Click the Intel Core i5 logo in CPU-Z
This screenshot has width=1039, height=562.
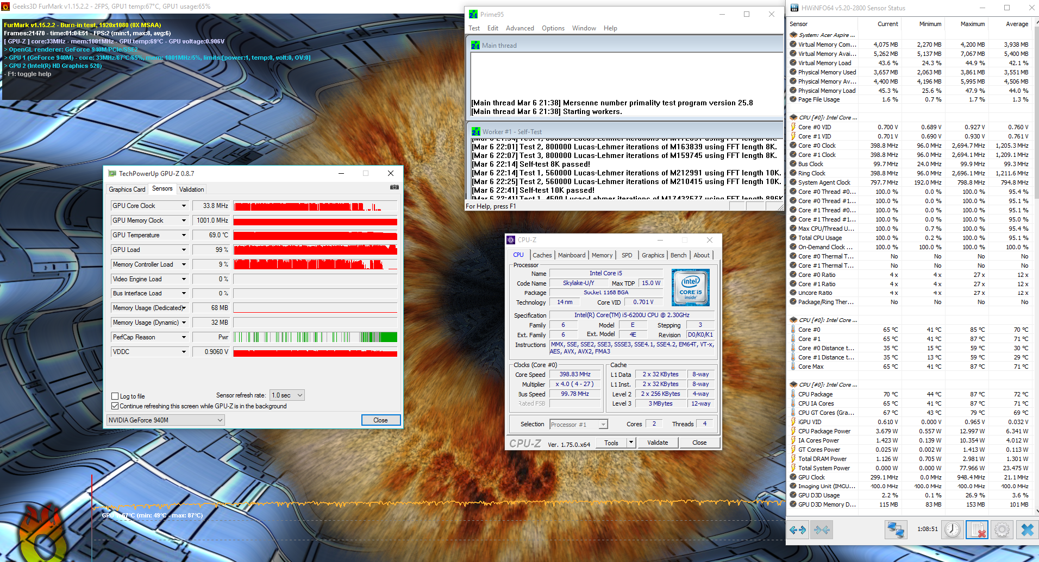[690, 287]
